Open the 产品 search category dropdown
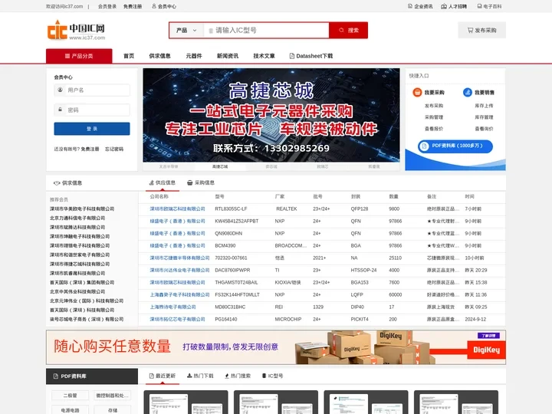552x414 pixels. point(186,30)
